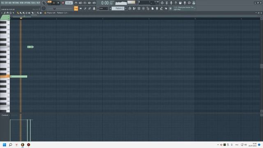Open the Playlist window icon
This screenshot has width=263, height=148.
[x=130, y=8]
